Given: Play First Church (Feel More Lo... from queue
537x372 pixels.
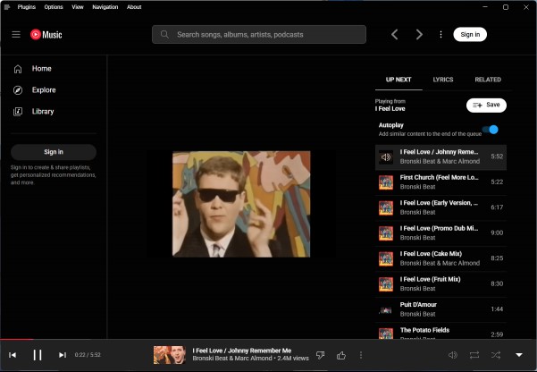Looking at the screenshot, I should point(441,182).
